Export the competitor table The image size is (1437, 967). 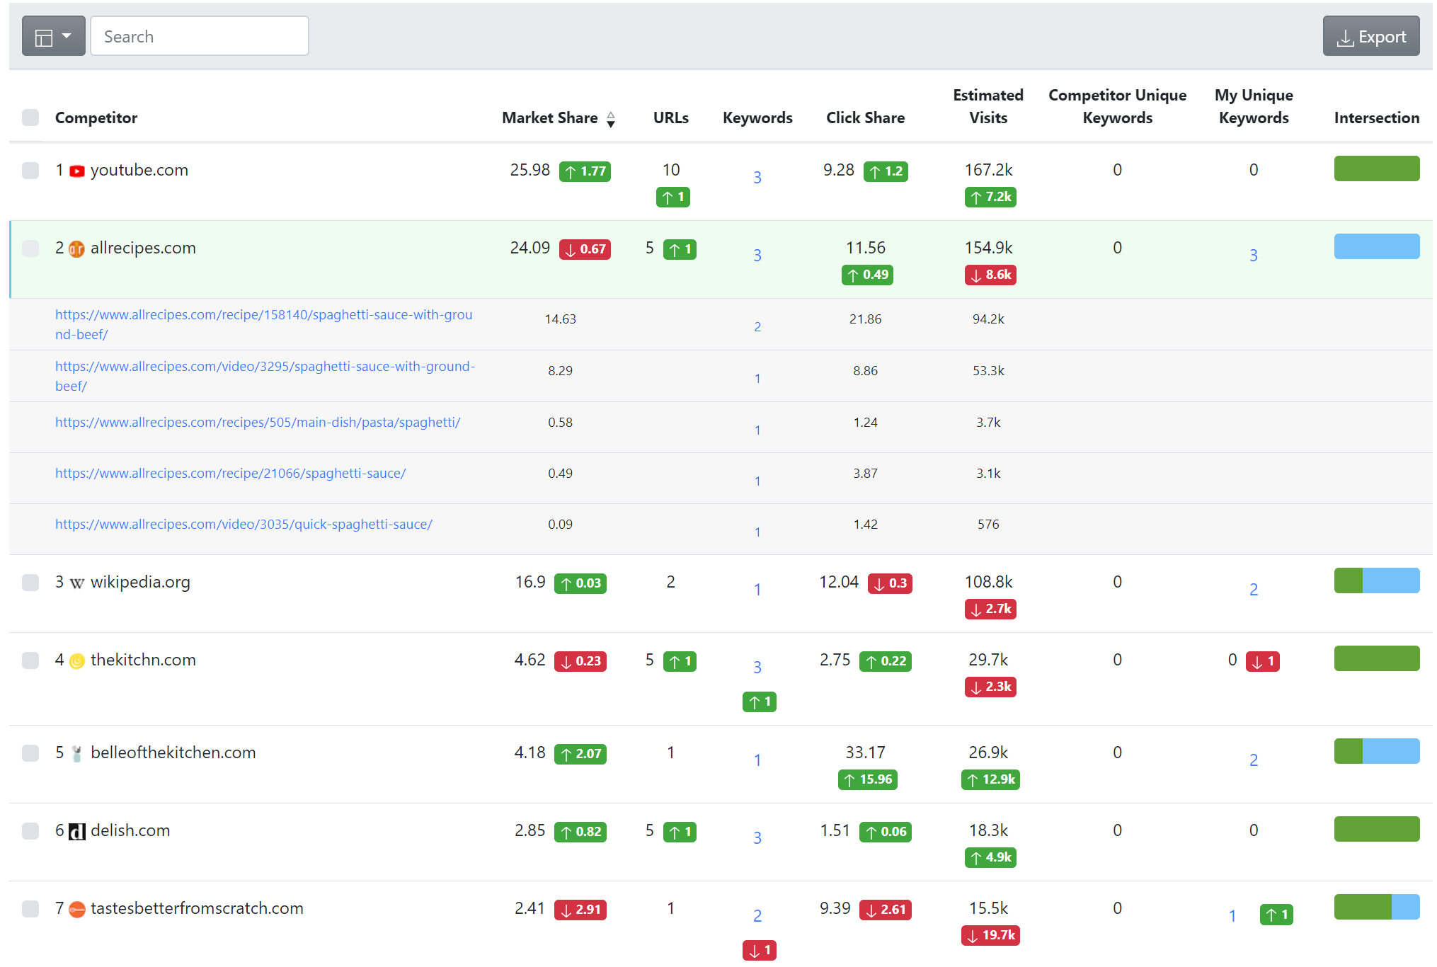pos(1371,36)
